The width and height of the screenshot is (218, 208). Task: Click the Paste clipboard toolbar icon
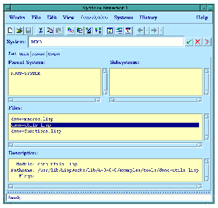(59, 31)
